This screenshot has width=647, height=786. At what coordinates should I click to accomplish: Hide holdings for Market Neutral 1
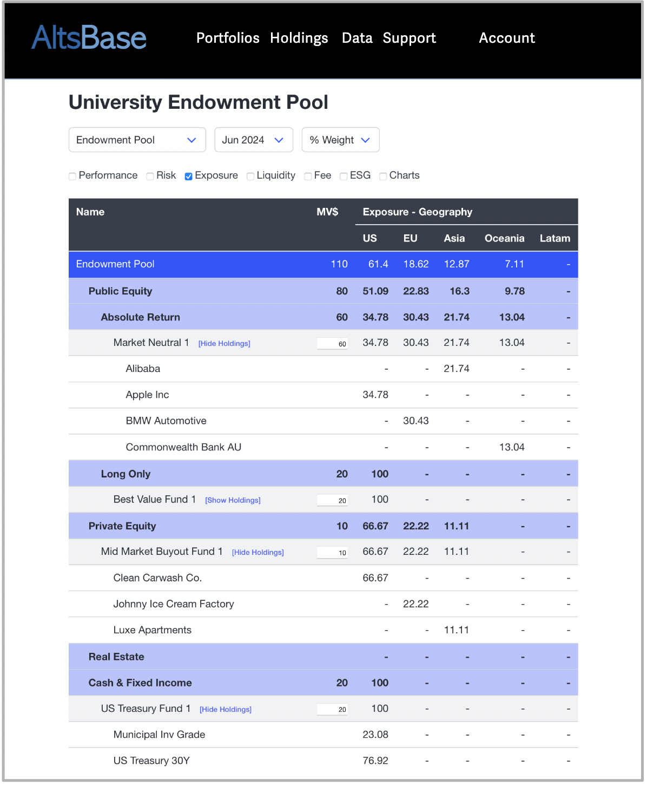[x=224, y=344]
